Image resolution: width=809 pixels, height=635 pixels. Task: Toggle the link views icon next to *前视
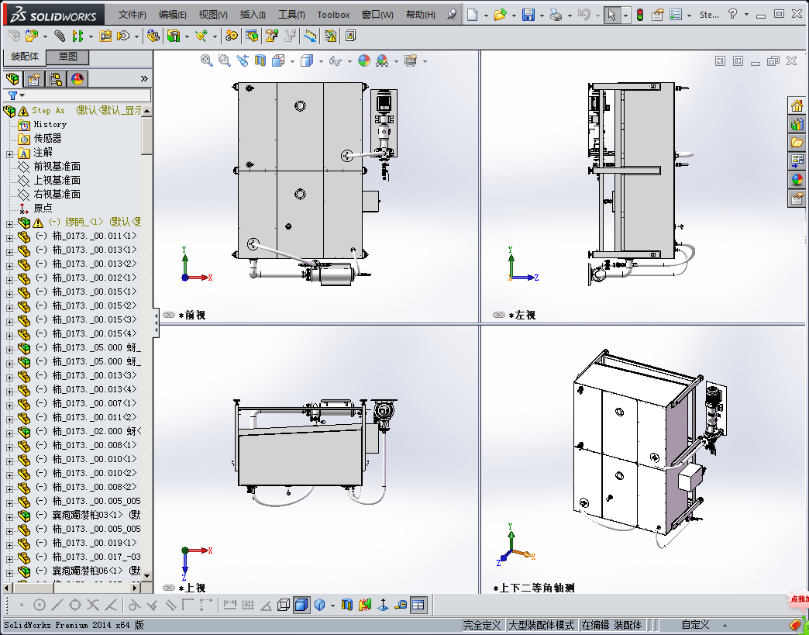[x=169, y=315]
